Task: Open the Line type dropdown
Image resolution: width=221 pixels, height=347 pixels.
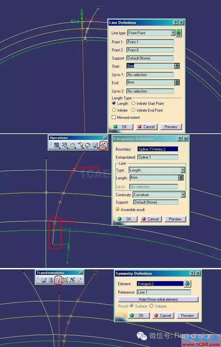Action: 173,33
